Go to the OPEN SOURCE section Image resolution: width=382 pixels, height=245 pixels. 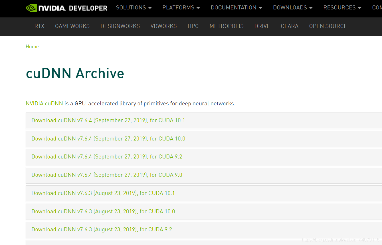coord(328,26)
